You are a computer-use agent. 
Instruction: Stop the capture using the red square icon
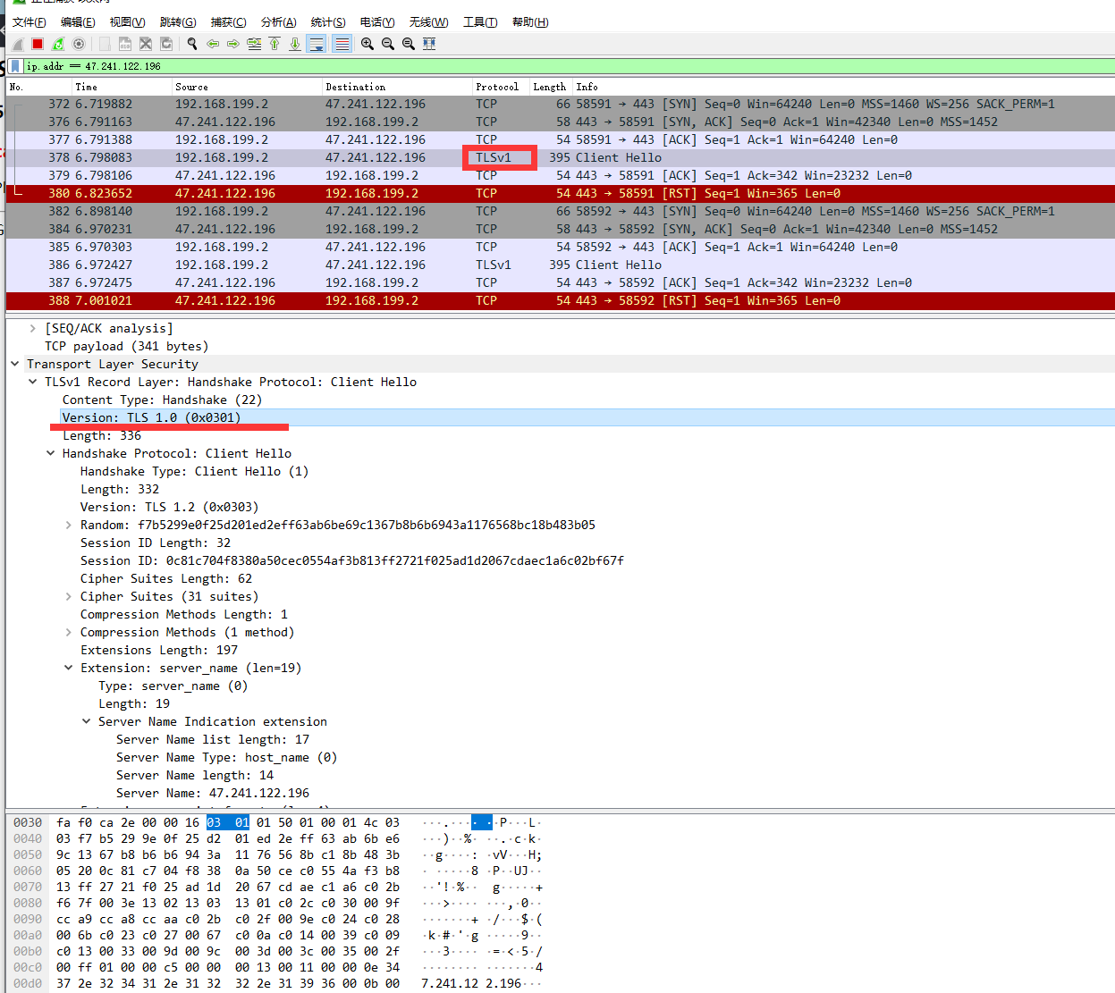[36, 43]
